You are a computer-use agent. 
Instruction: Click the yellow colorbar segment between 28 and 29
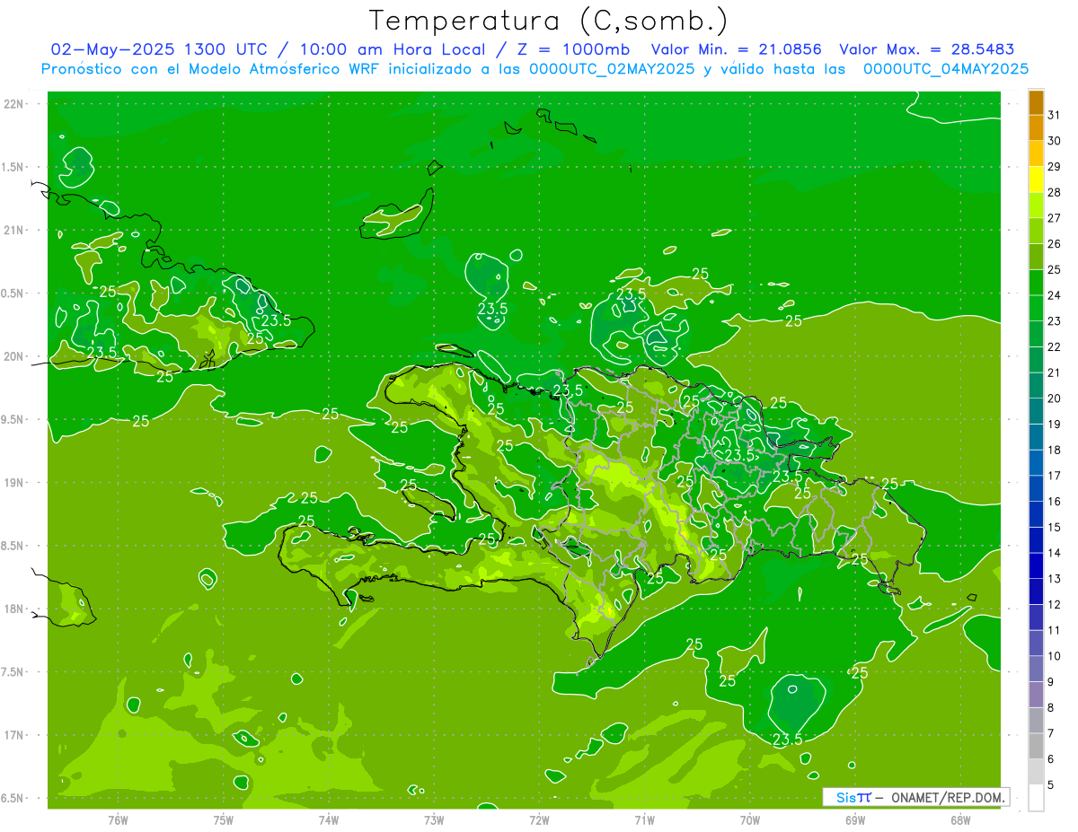click(x=1036, y=180)
